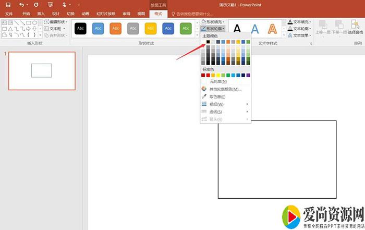Select slide 1 thumbnail in the panel

41,70
